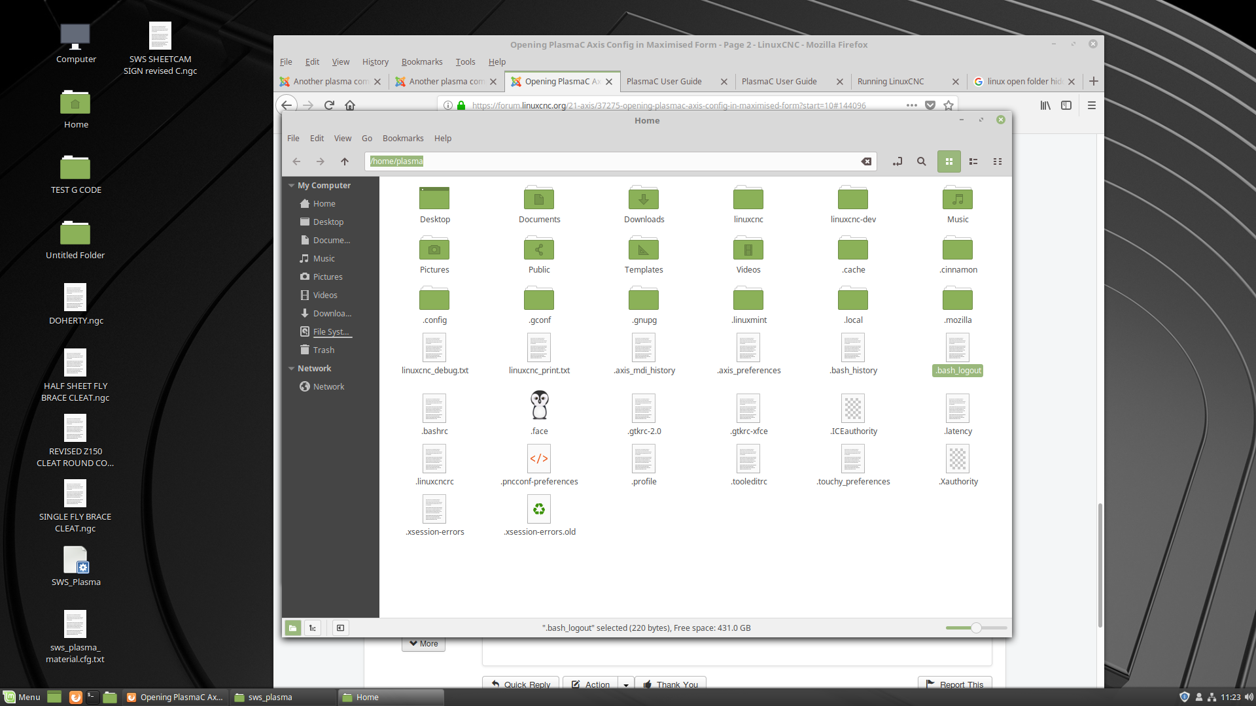Switch to list view mode

tap(973, 161)
